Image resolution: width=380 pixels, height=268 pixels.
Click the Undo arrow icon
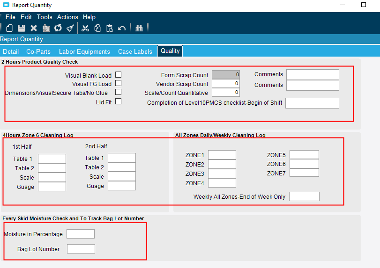(x=122, y=28)
